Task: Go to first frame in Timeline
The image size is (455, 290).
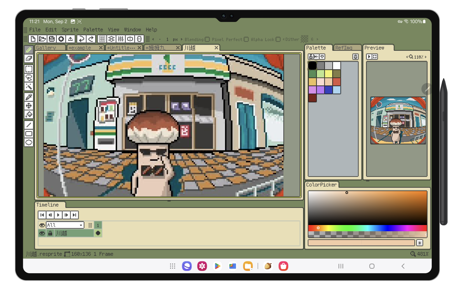Action: point(42,215)
